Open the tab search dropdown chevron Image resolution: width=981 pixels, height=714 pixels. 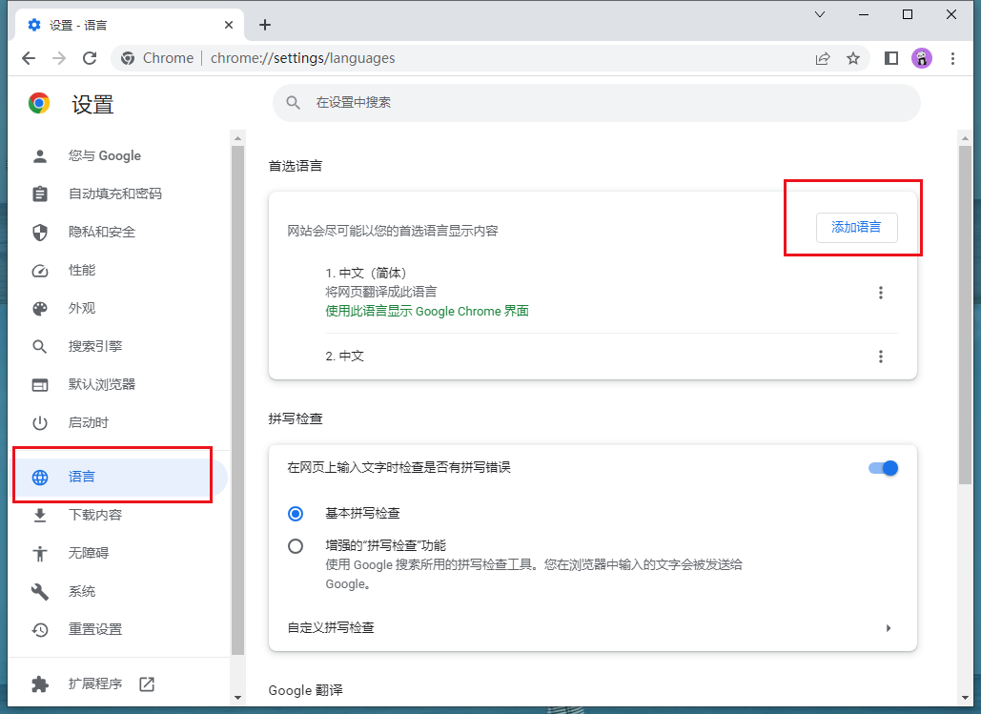(820, 14)
